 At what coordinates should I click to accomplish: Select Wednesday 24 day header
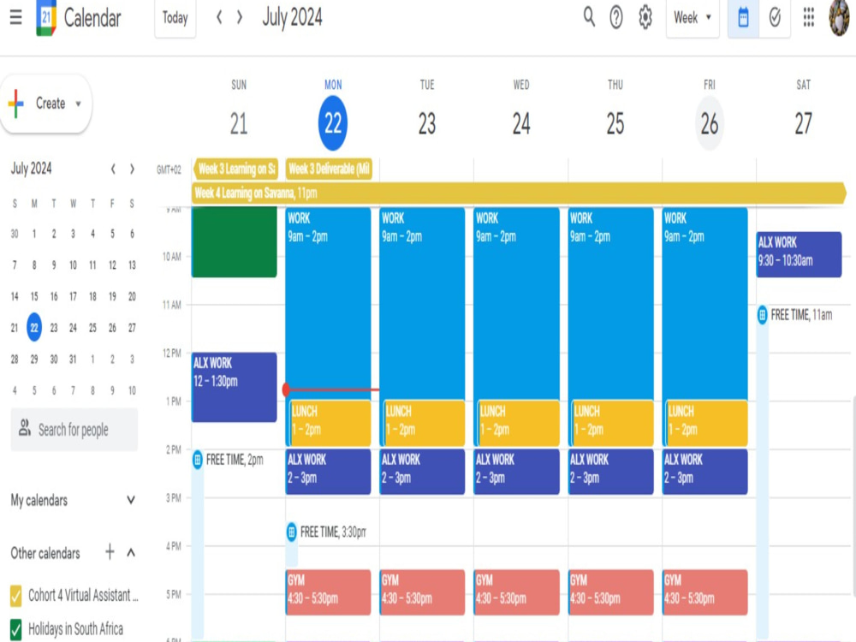521,123
